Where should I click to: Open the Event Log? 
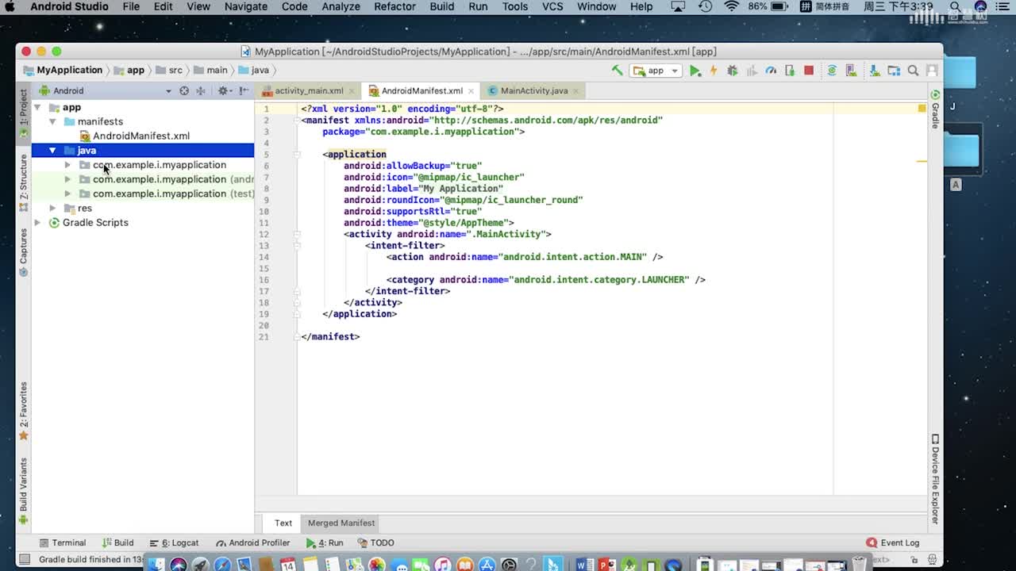(893, 543)
